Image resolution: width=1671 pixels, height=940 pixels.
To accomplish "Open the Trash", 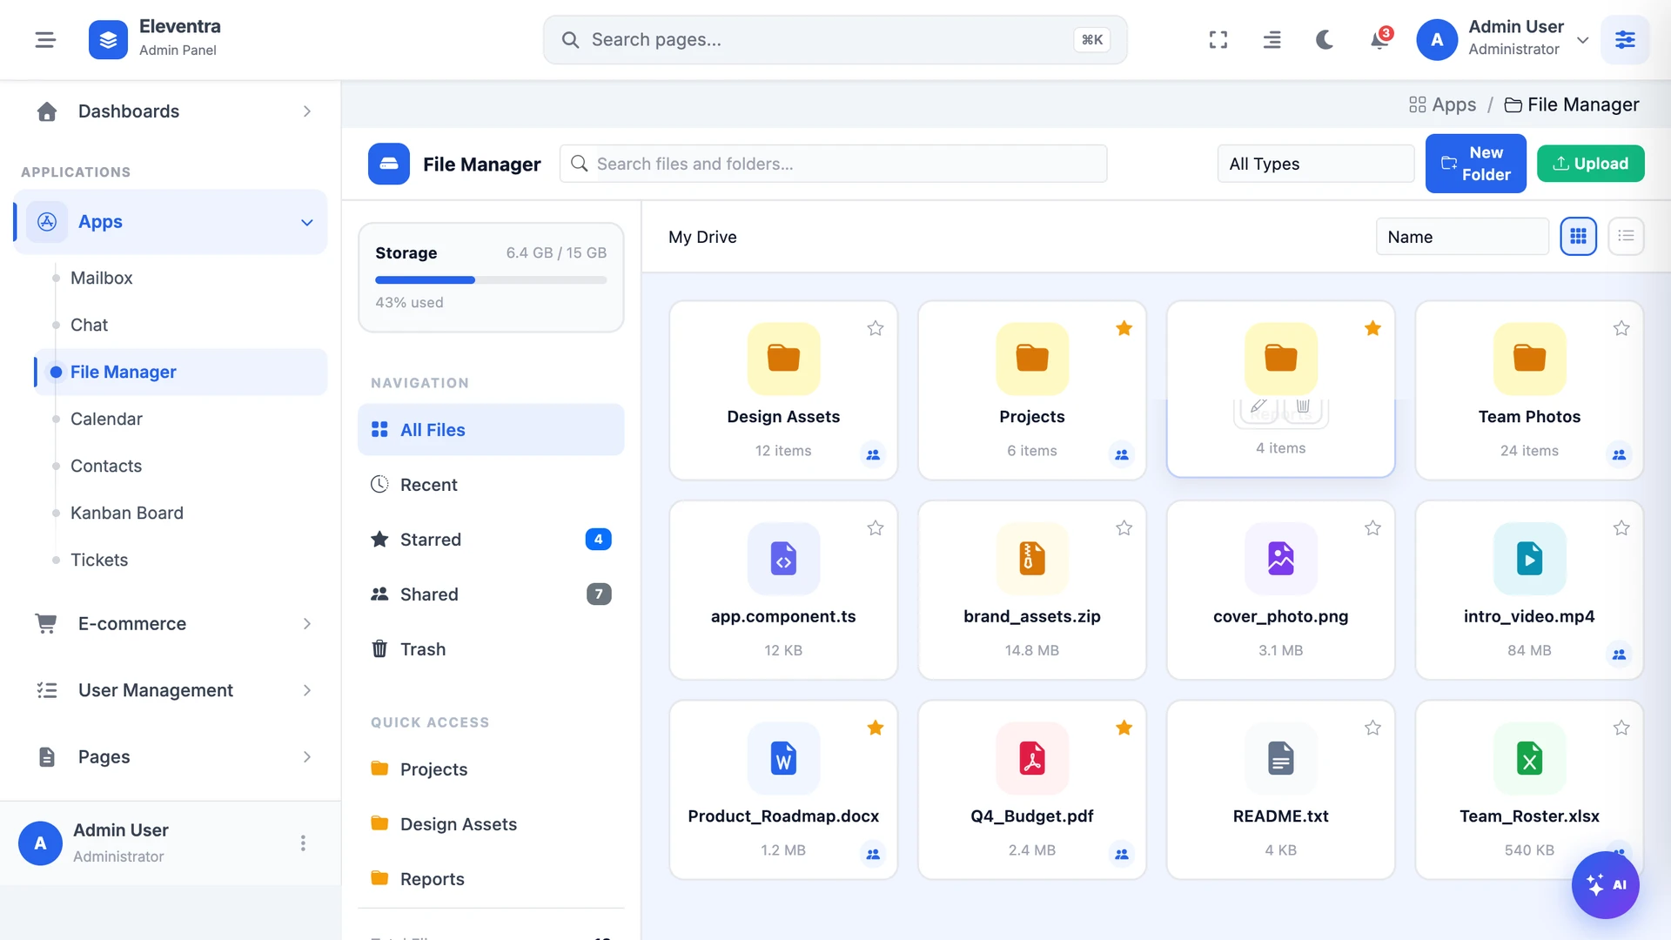I will [x=491, y=649].
